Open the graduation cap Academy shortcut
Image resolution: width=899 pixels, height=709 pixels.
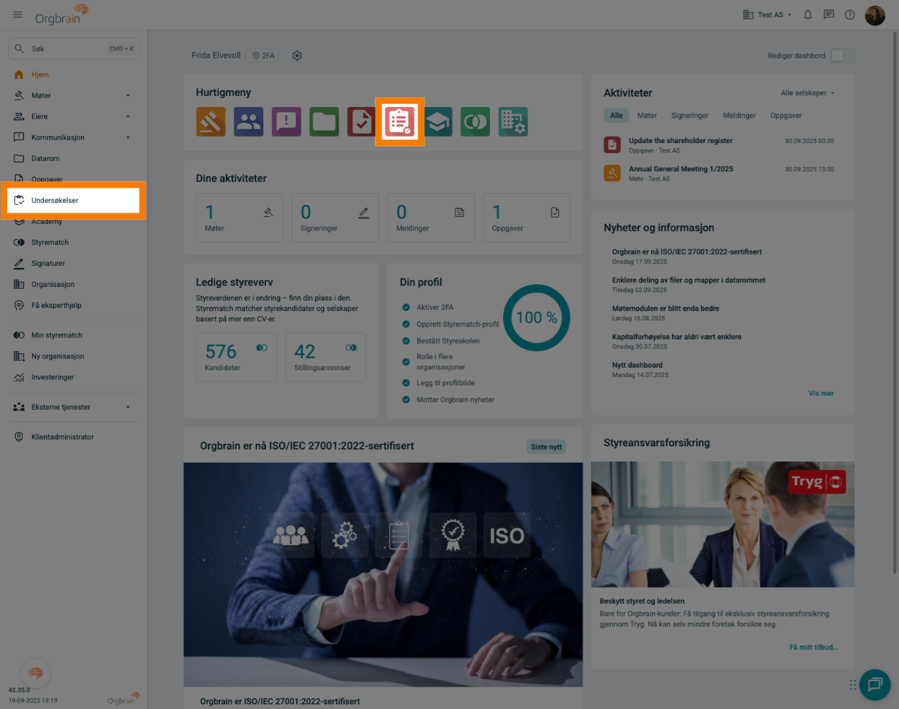coord(437,121)
